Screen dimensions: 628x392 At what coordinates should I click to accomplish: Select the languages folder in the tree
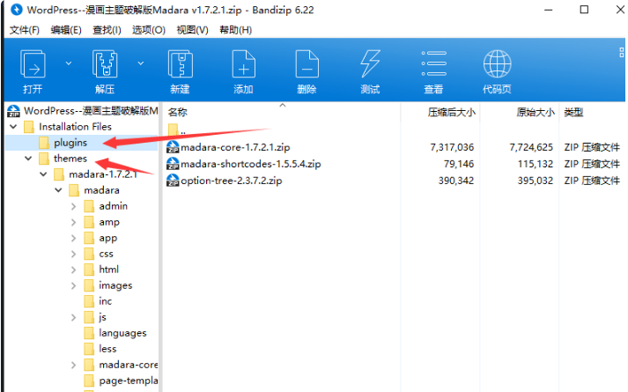click(x=122, y=333)
